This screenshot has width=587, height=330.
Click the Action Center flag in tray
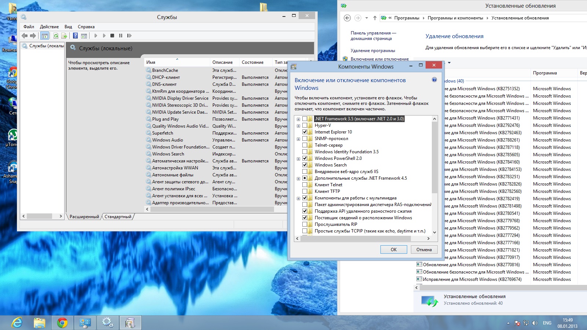point(517,323)
